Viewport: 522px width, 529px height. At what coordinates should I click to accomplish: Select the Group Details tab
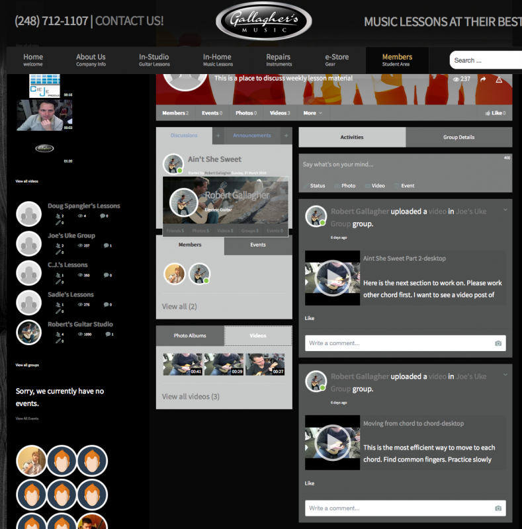point(459,138)
